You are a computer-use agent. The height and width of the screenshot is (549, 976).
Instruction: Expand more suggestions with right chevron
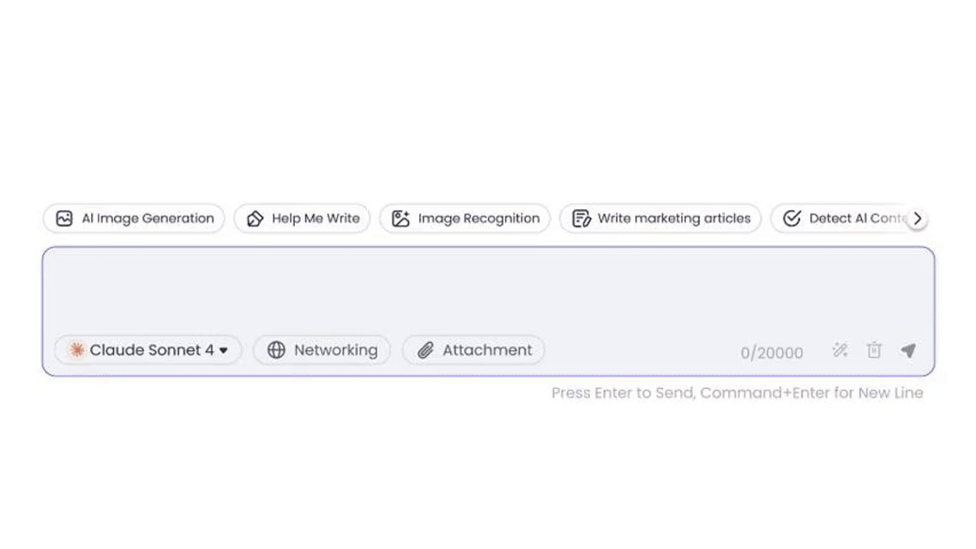click(917, 219)
